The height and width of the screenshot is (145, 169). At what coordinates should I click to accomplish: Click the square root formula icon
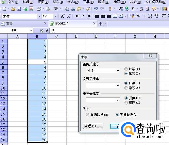121,9
